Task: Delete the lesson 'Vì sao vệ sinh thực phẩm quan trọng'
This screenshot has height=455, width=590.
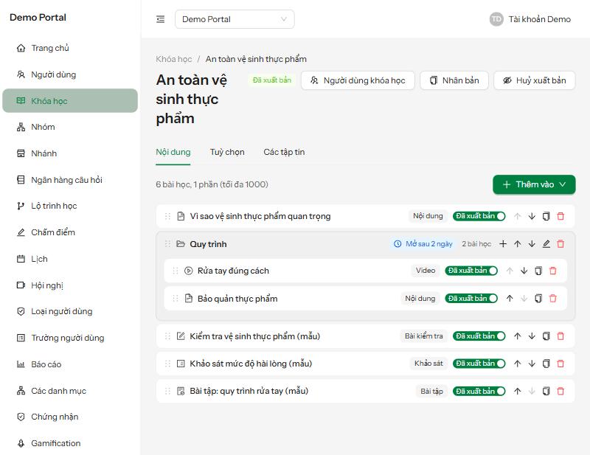Action: [x=560, y=216]
